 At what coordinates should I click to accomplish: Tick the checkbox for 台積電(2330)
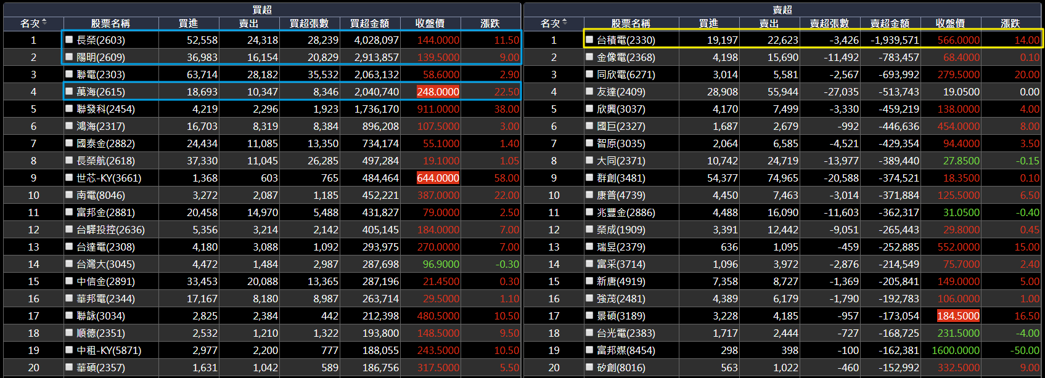tap(590, 39)
